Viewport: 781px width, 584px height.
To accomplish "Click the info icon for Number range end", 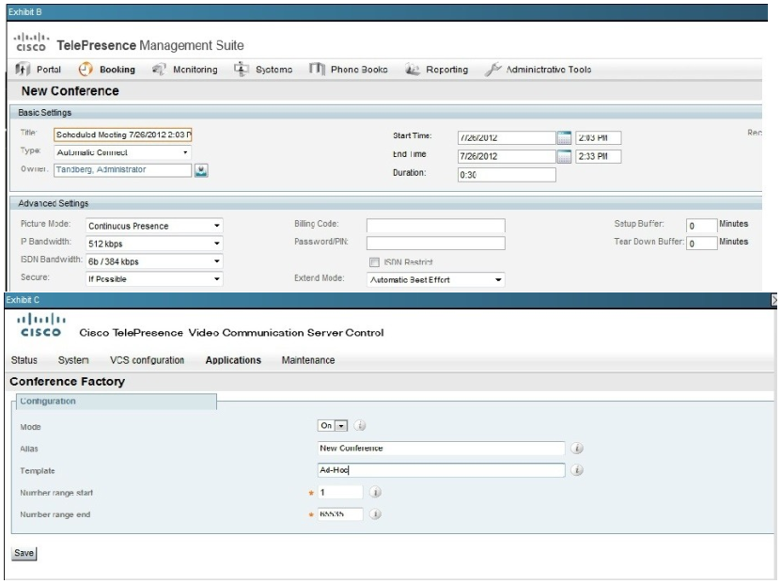I will point(376,513).
